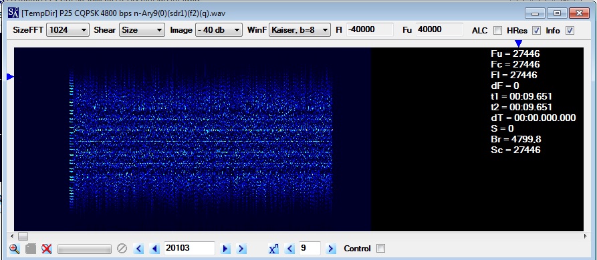597x260 pixels.
Task: Click the 't1 = 00:09.651' readout
Action: click(x=521, y=96)
